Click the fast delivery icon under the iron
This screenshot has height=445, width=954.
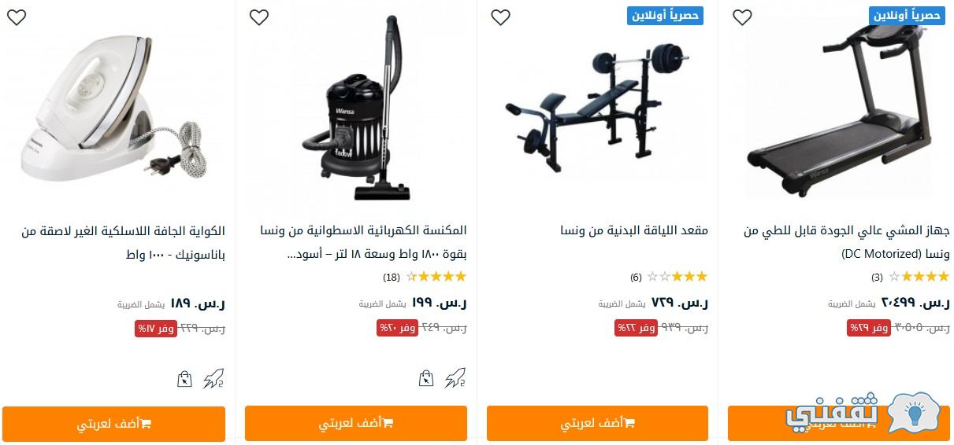click(x=213, y=379)
